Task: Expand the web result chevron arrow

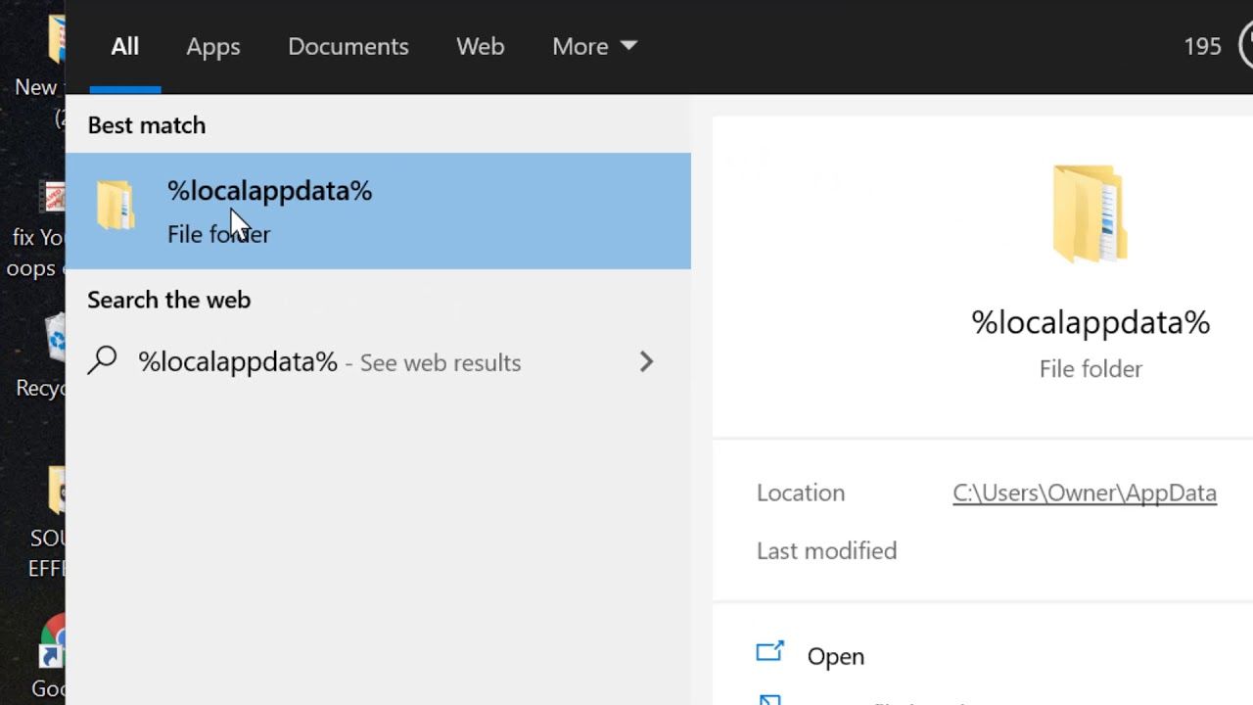Action: coord(646,362)
